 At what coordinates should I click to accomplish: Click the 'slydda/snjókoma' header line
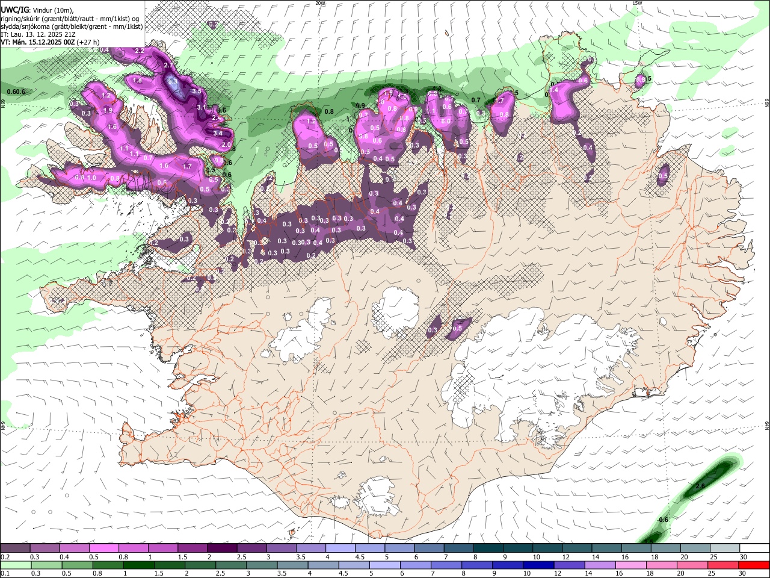(x=72, y=26)
